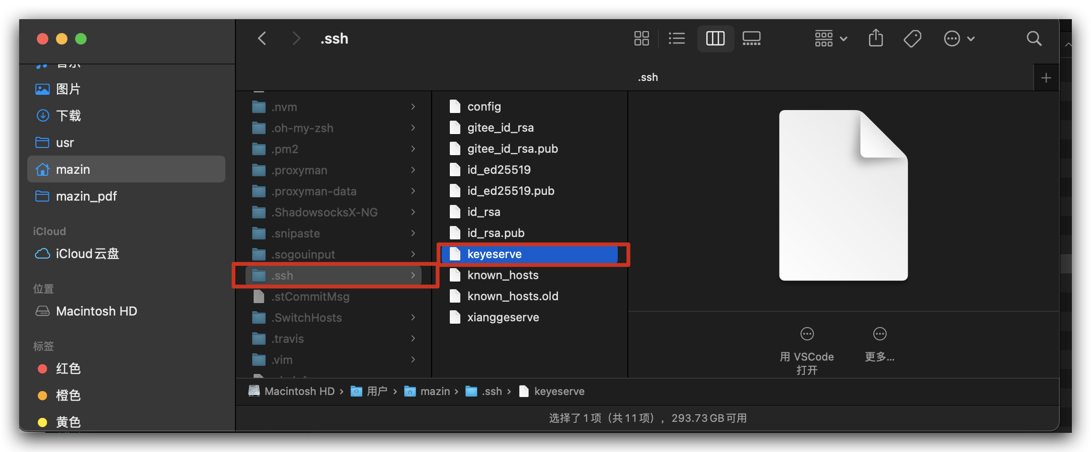This screenshot has height=452, width=1091.
Task: Open usr folder in the sidebar
Action: 126,143
